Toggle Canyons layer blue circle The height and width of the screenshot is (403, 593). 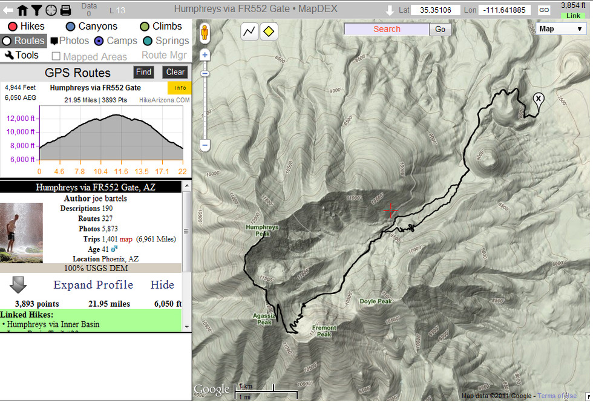pos(70,26)
